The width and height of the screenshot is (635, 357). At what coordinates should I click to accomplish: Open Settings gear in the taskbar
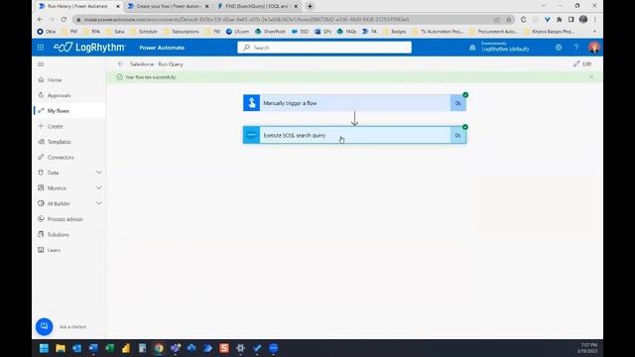click(x=240, y=348)
